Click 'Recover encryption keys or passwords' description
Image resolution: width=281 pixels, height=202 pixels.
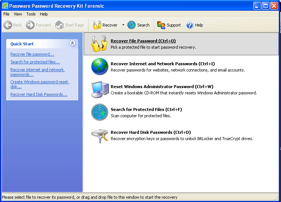point(182,139)
